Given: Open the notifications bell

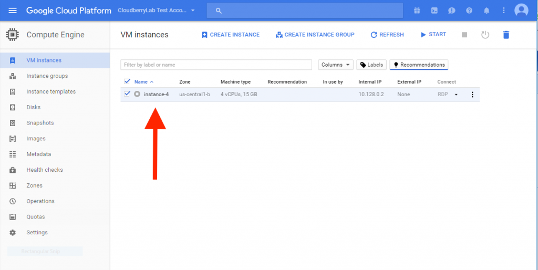Looking at the screenshot, I should click(487, 11).
